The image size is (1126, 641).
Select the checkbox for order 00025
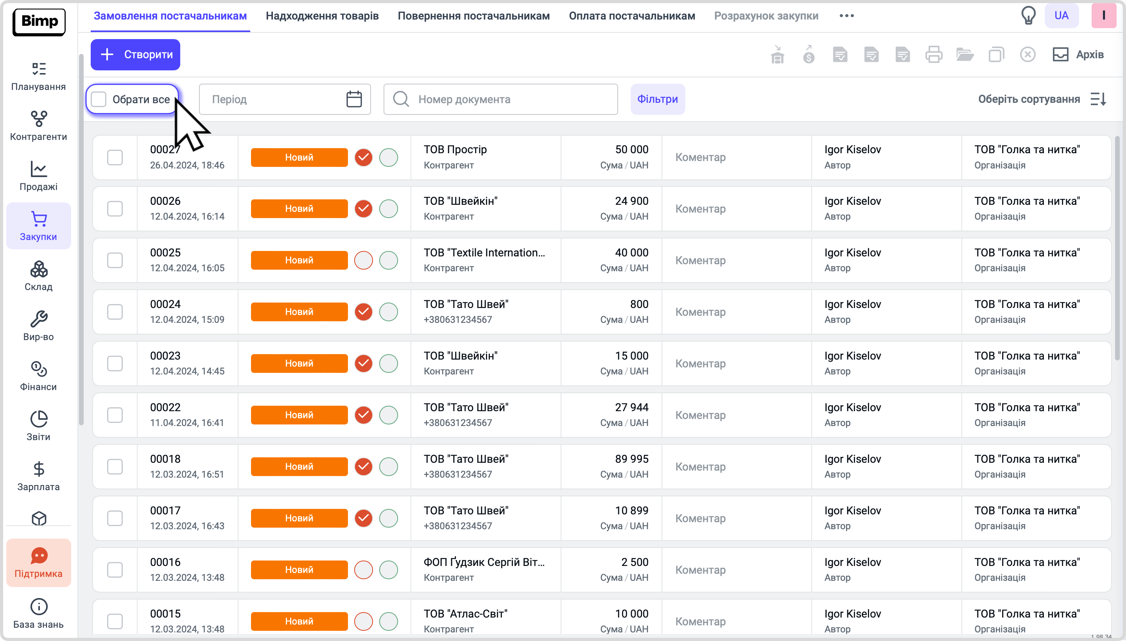point(115,260)
